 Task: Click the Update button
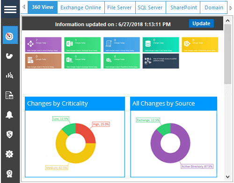201,23
